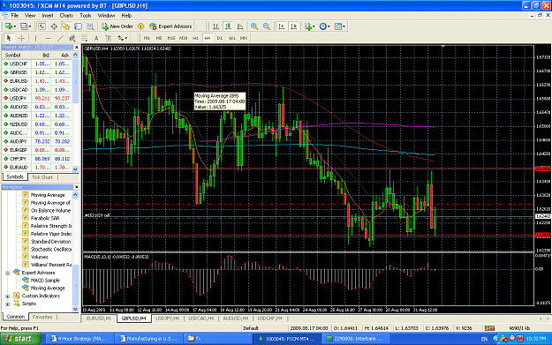Image resolution: width=552 pixels, height=345 pixels.
Task: Switch to the Favorites tab in Navigator
Action: coord(42,317)
